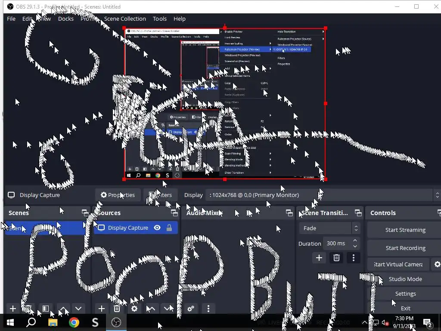Move scene down with arrow icon
The image size is (441, 331).
click(x=78, y=309)
